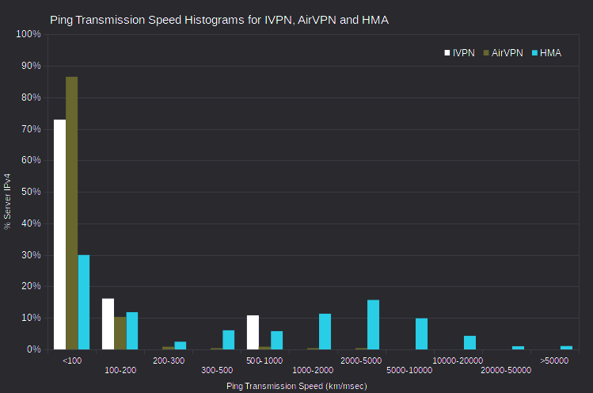
Task: Click the % Server IPv4 axis title
Action: [7, 201]
